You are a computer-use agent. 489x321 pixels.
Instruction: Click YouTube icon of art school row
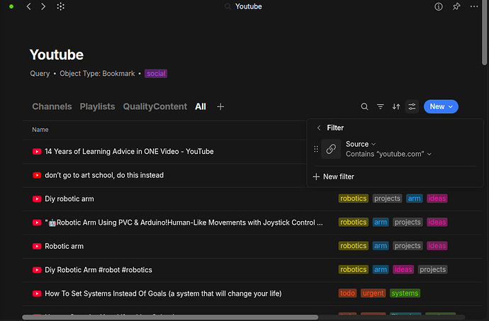click(x=37, y=175)
